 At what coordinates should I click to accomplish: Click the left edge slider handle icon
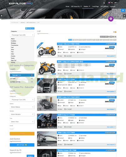coord(2,16)
